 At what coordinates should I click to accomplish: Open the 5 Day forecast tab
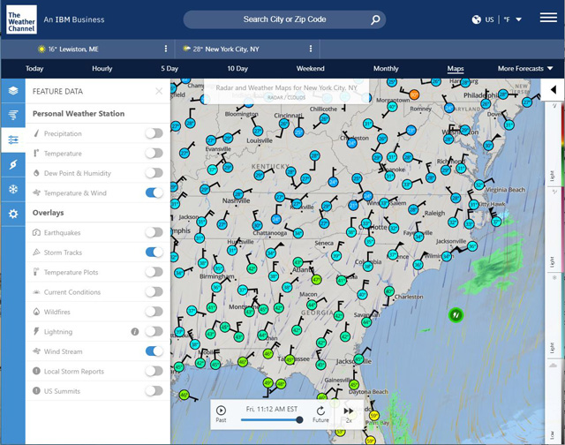(169, 69)
